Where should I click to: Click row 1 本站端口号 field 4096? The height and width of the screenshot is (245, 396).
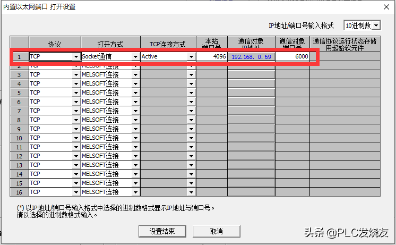212,56
